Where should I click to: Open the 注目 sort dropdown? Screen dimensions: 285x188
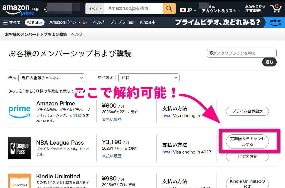pyautogui.click(x=149, y=78)
